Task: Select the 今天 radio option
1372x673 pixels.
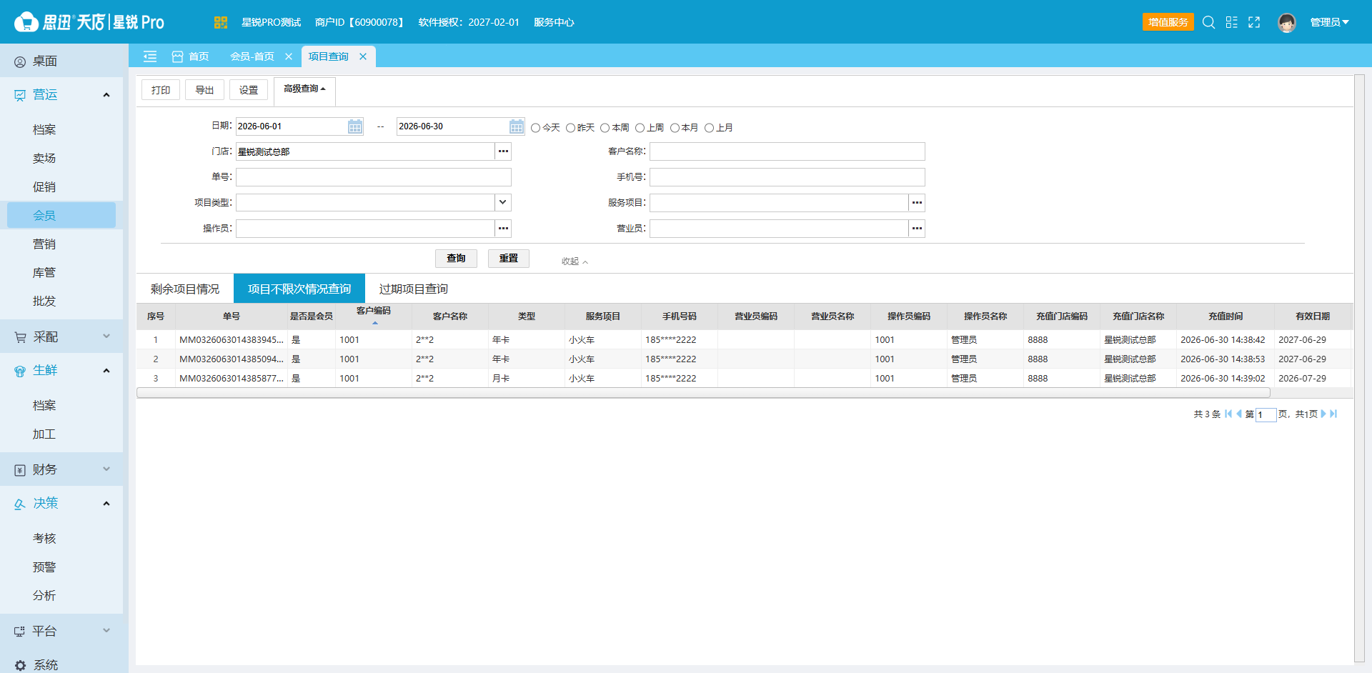Action: point(535,128)
